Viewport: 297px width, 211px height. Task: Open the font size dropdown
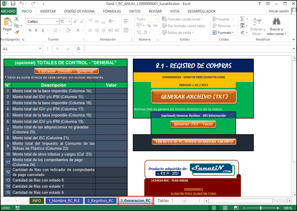coord(70,22)
